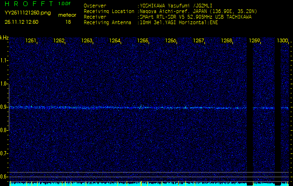The width and height of the screenshot is (293, 186).
Task: Click the kHz axis unit label
Action: point(4,38)
